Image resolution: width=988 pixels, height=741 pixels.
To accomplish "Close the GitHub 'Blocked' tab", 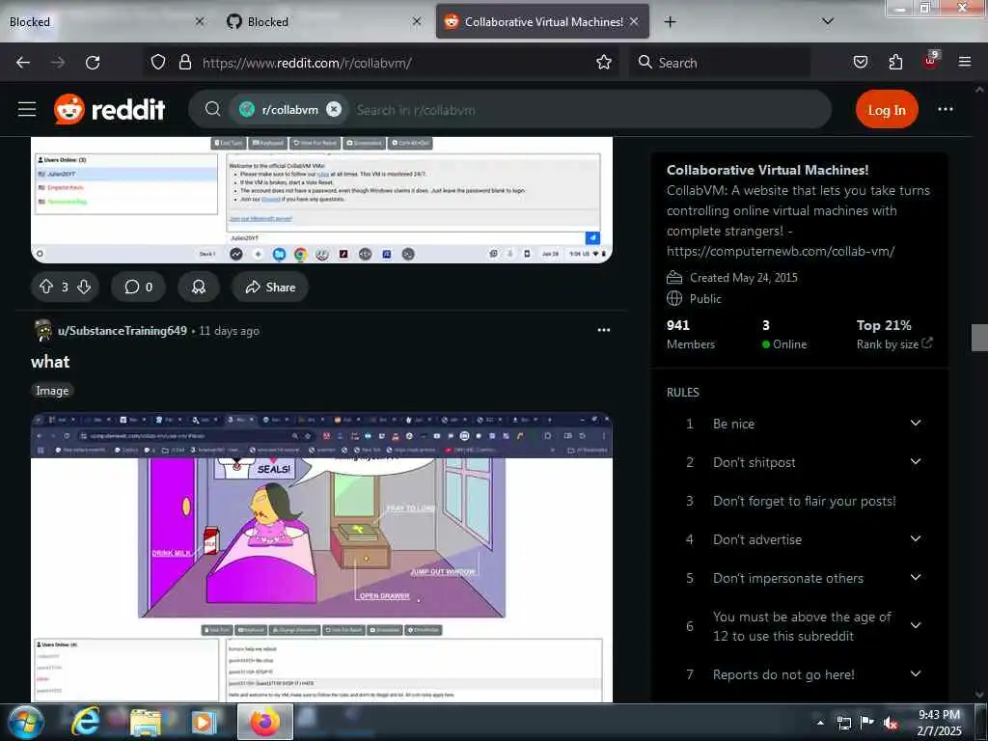I will click(x=417, y=21).
